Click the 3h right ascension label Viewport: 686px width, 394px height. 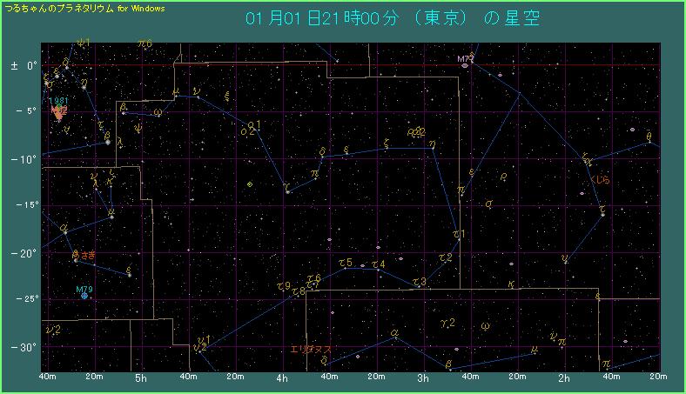[x=423, y=378]
